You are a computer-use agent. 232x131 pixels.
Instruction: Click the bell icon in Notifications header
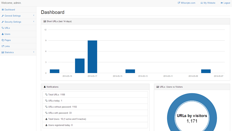click(x=45, y=87)
